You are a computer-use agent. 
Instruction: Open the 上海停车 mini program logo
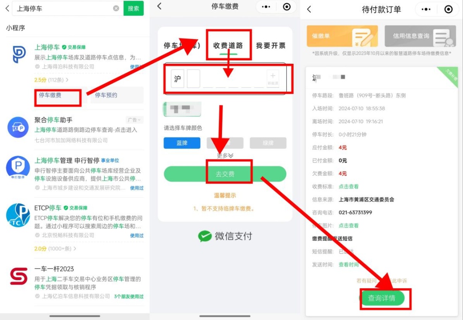pyautogui.click(x=18, y=54)
